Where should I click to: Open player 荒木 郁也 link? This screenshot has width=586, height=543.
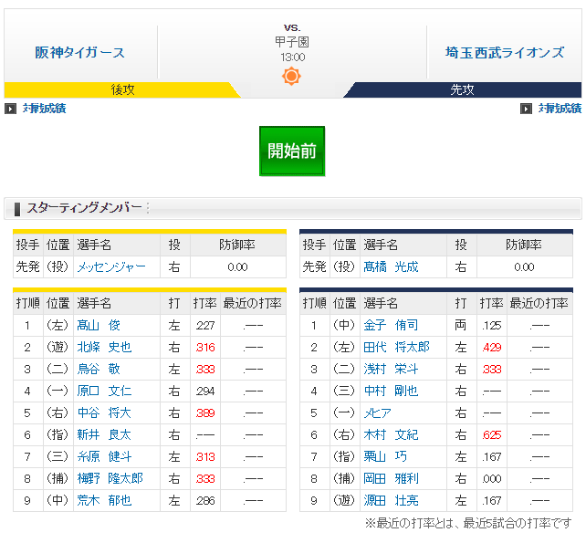[104, 500]
